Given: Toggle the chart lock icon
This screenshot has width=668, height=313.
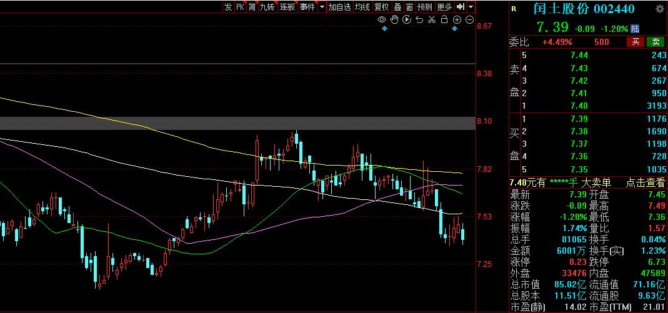Looking at the screenshot, I should 444,19.
